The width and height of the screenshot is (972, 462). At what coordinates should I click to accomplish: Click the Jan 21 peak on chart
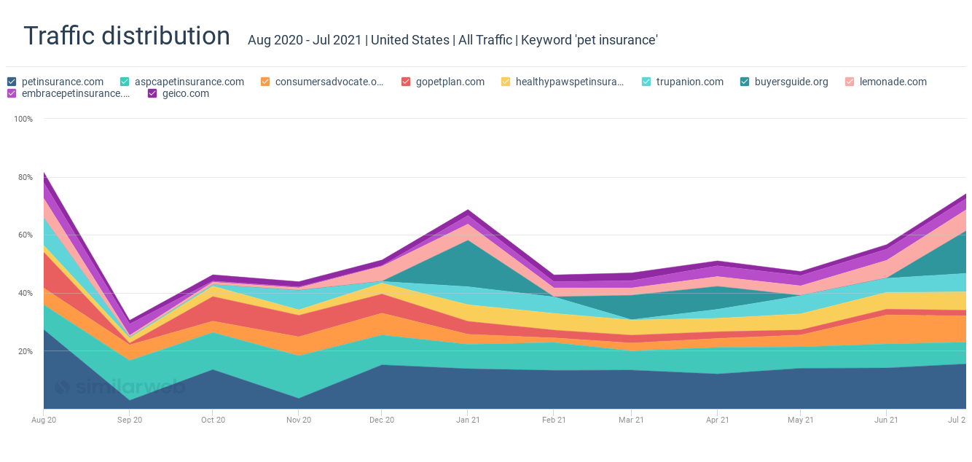(x=468, y=211)
